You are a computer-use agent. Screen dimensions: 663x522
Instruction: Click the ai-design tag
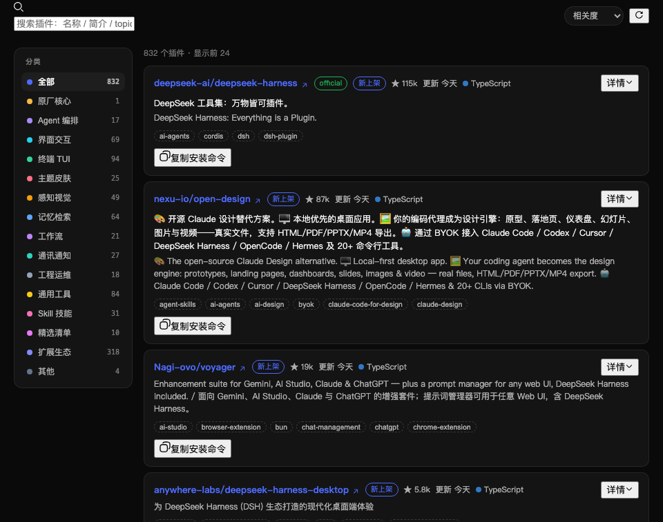269,304
